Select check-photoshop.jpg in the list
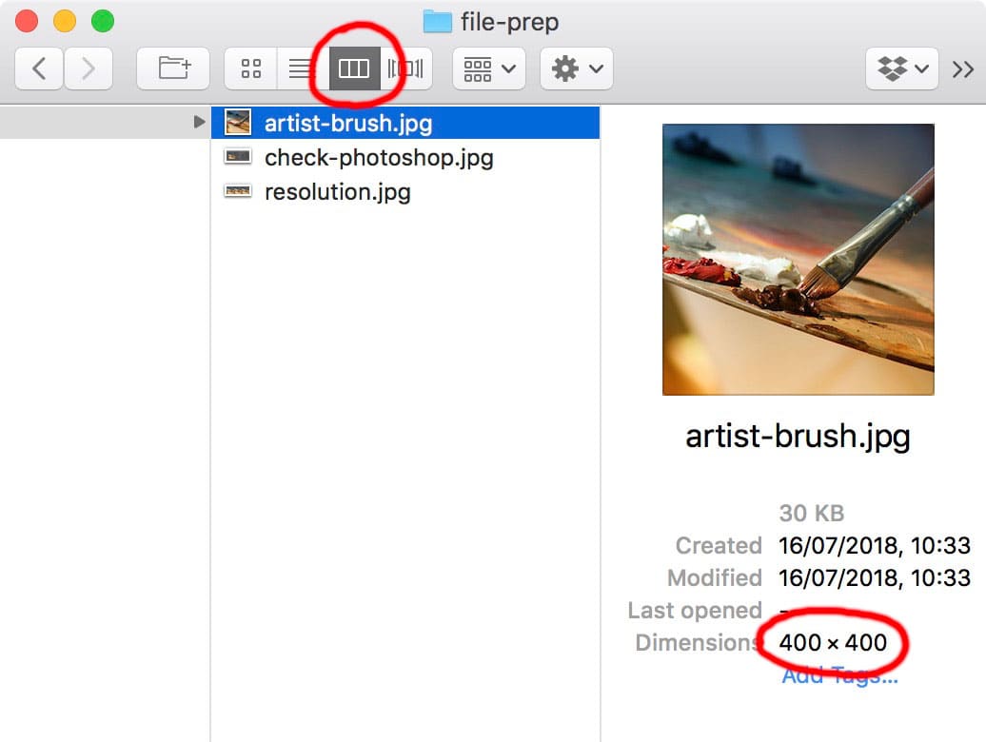This screenshot has height=742, width=986. pos(379,157)
